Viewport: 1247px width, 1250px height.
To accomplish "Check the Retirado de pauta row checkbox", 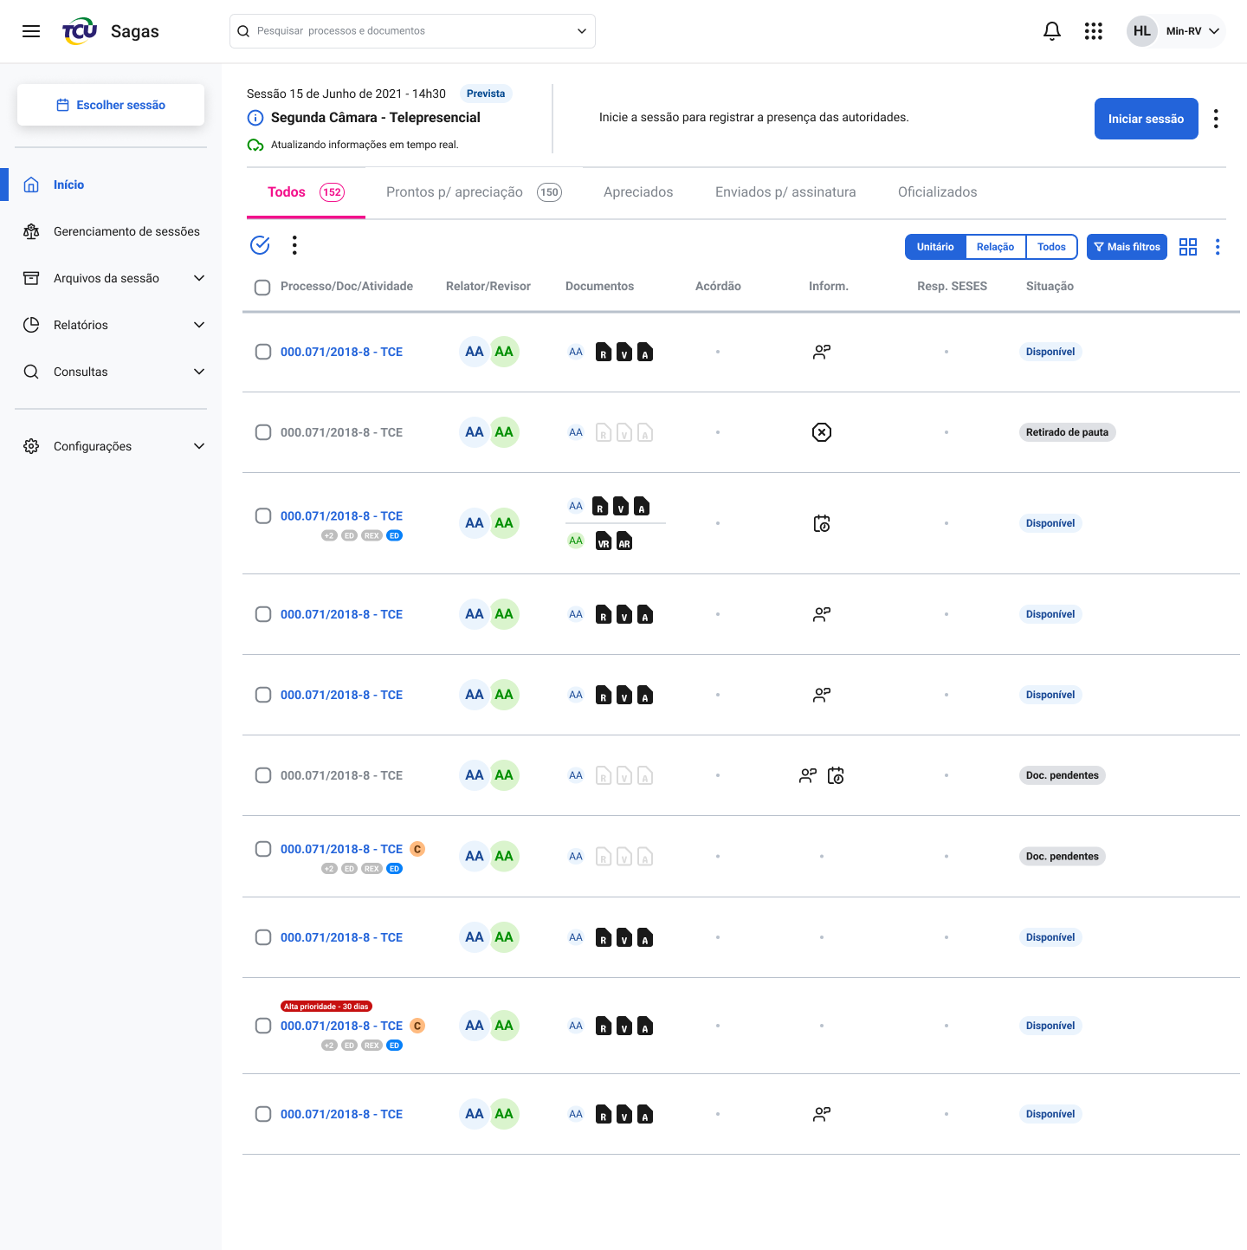I will pos(263,432).
